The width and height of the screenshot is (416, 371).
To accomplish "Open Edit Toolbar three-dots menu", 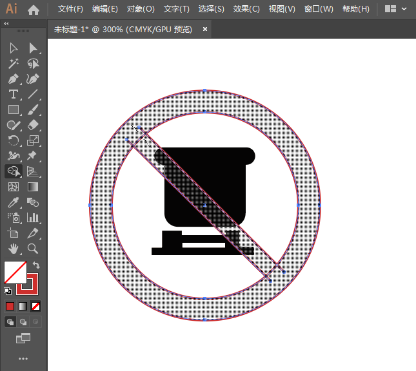I will coord(23,358).
